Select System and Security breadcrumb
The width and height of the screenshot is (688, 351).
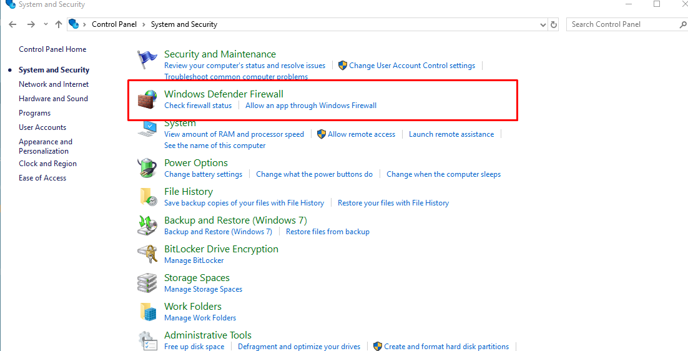[184, 24]
